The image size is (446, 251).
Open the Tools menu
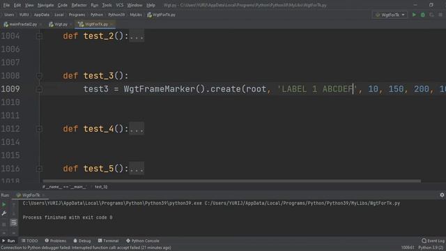(107, 5)
